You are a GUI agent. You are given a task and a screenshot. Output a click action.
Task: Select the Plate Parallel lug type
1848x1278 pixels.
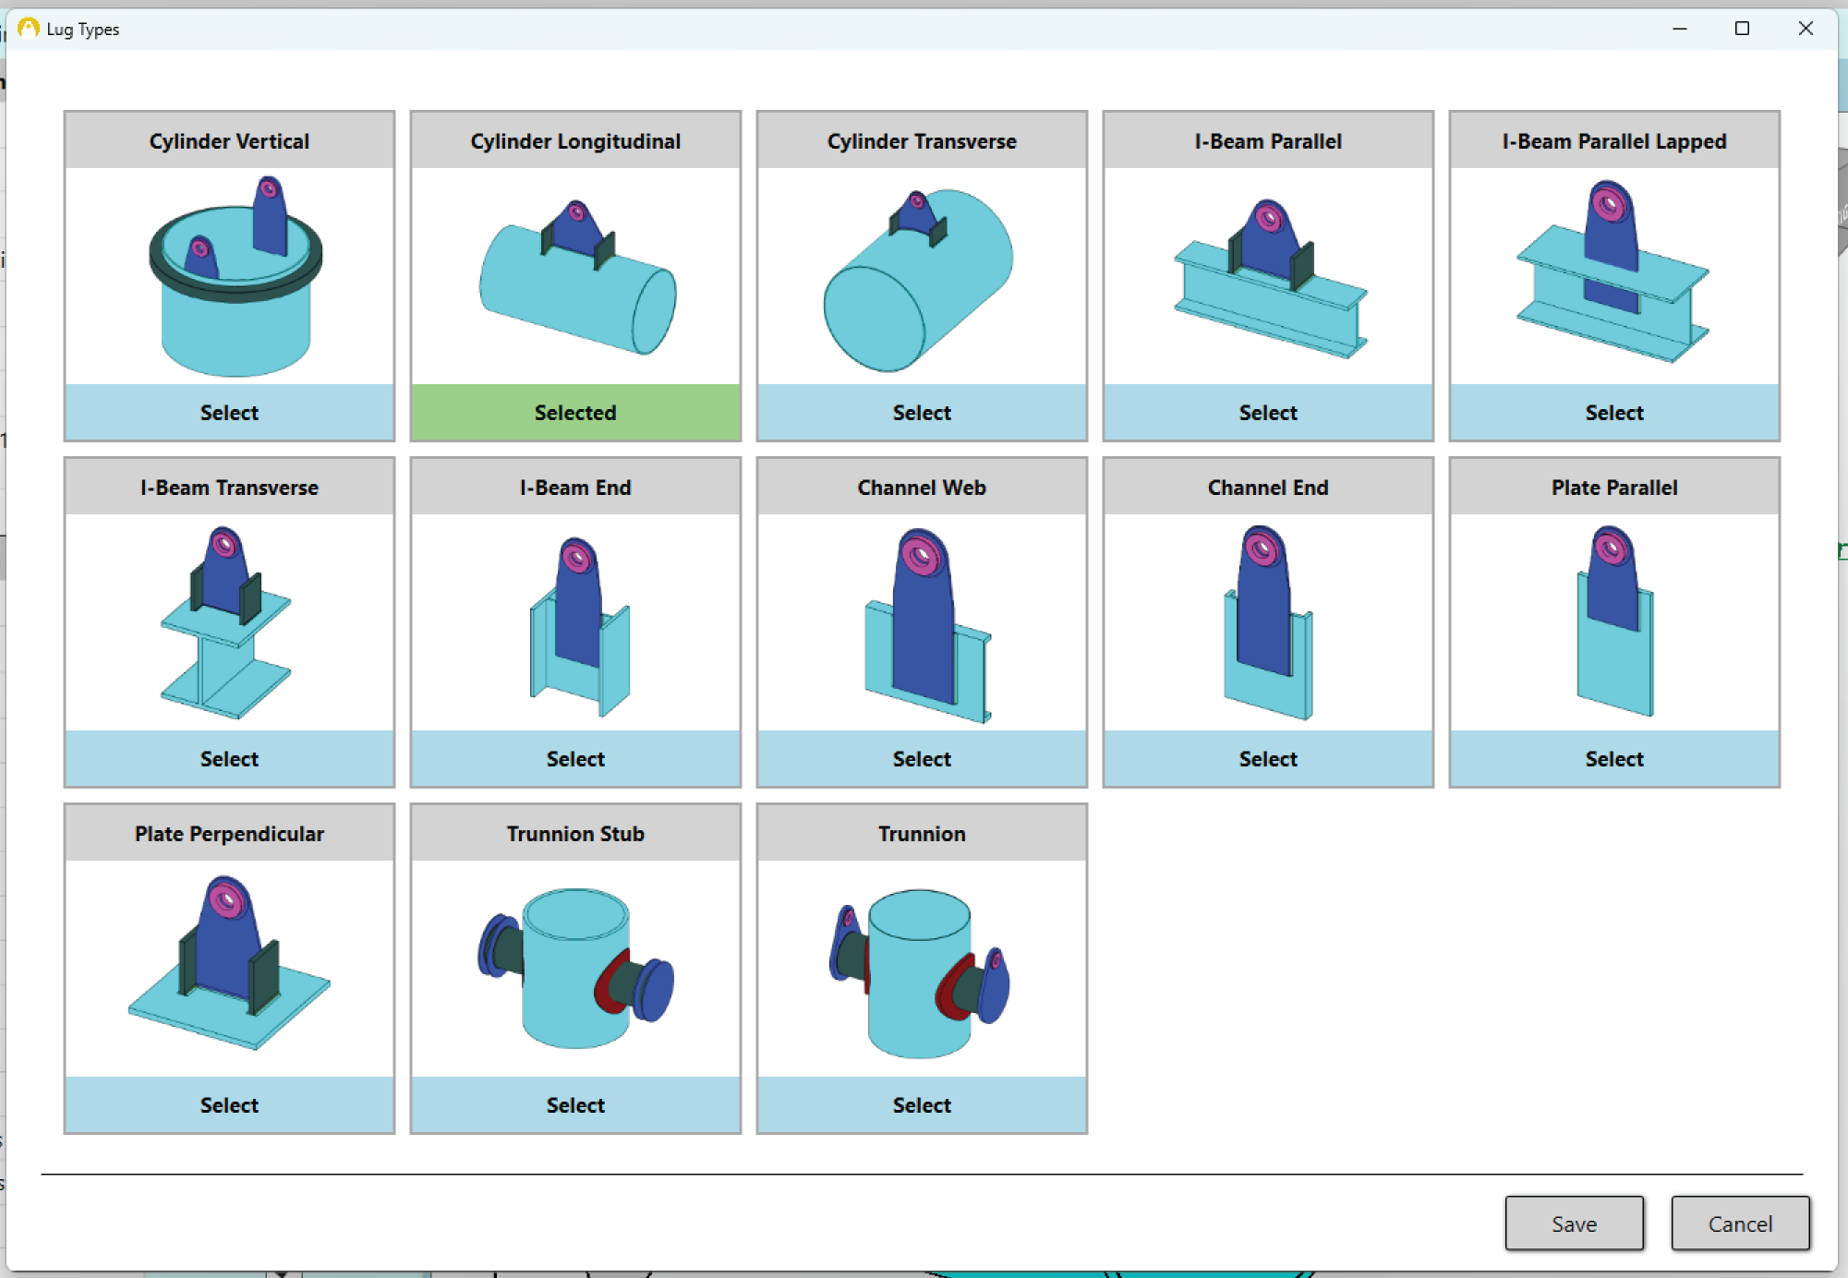[x=1613, y=759]
